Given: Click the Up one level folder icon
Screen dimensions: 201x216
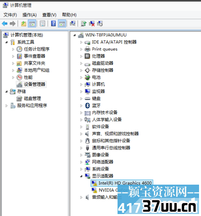Looking at the screenshot, I should pos(24,24).
